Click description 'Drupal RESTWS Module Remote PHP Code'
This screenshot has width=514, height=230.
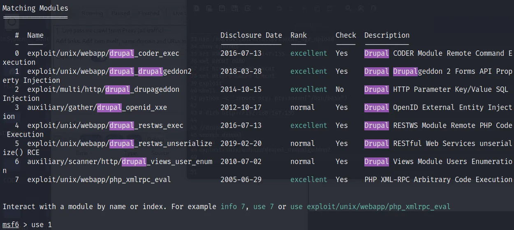point(438,125)
